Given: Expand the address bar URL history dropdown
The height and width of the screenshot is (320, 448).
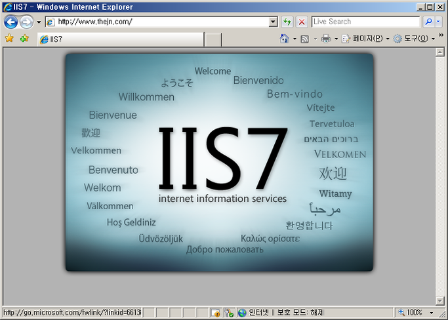Looking at the screenshot, I should (x=274, y=22).
